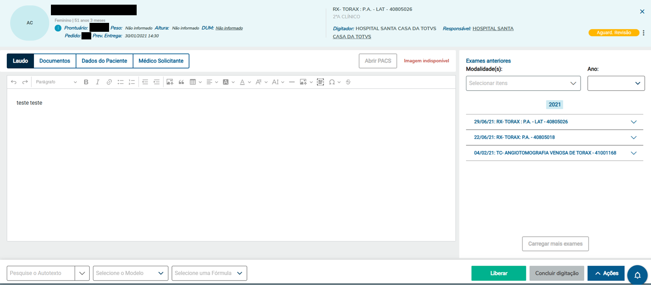Viewport: 651px width, 292px height.
Task: Expand the 29/06/21 RX-TORAX P.A. - LAT exam
Action: point(555,122)
